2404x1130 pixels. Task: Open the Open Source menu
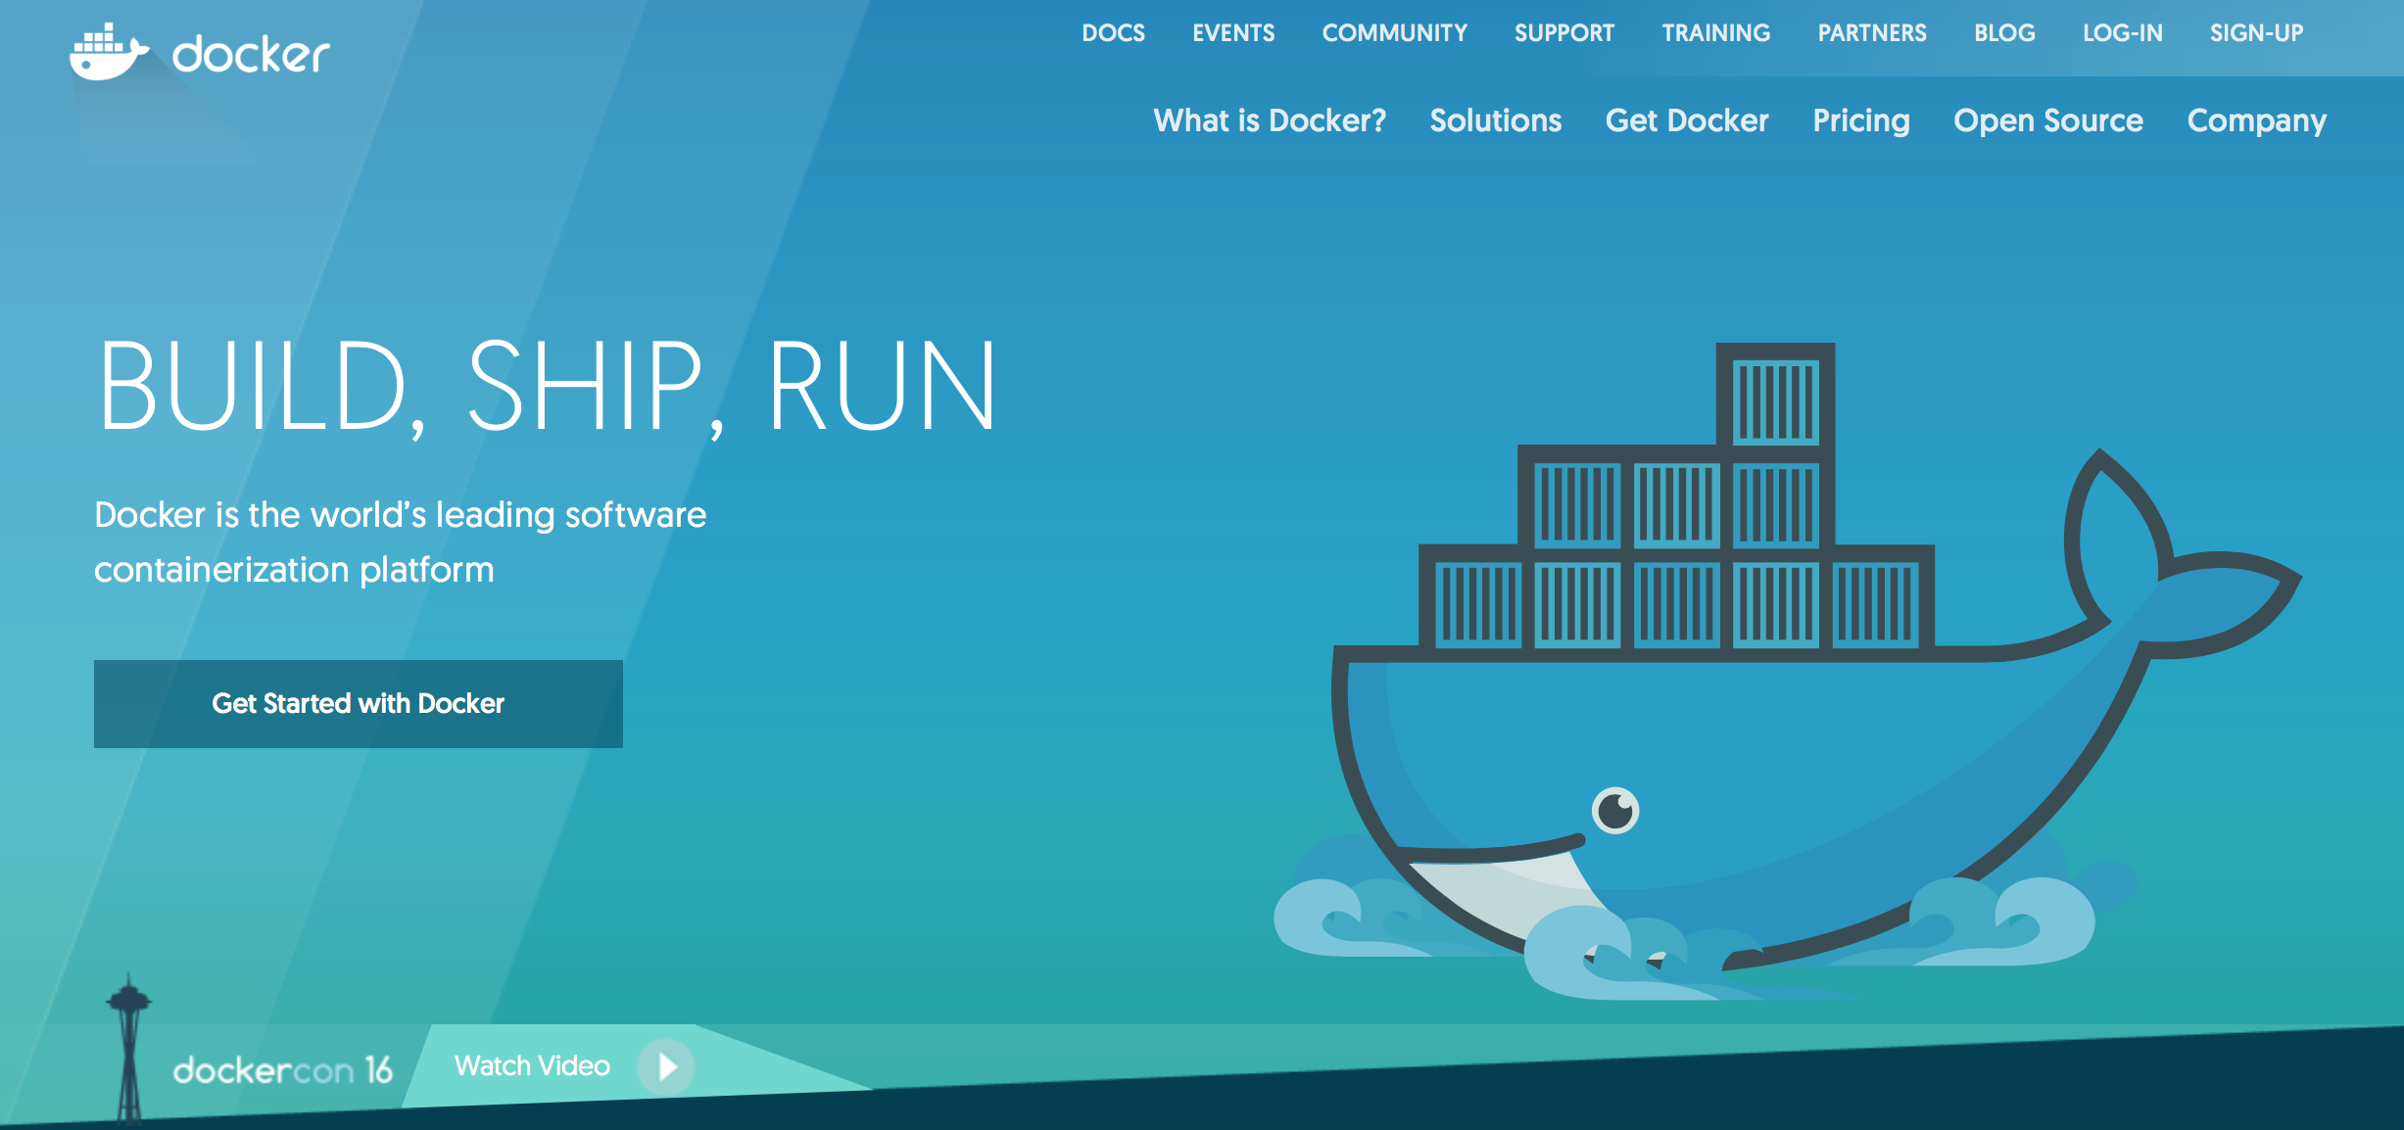tap(2047, 121)
